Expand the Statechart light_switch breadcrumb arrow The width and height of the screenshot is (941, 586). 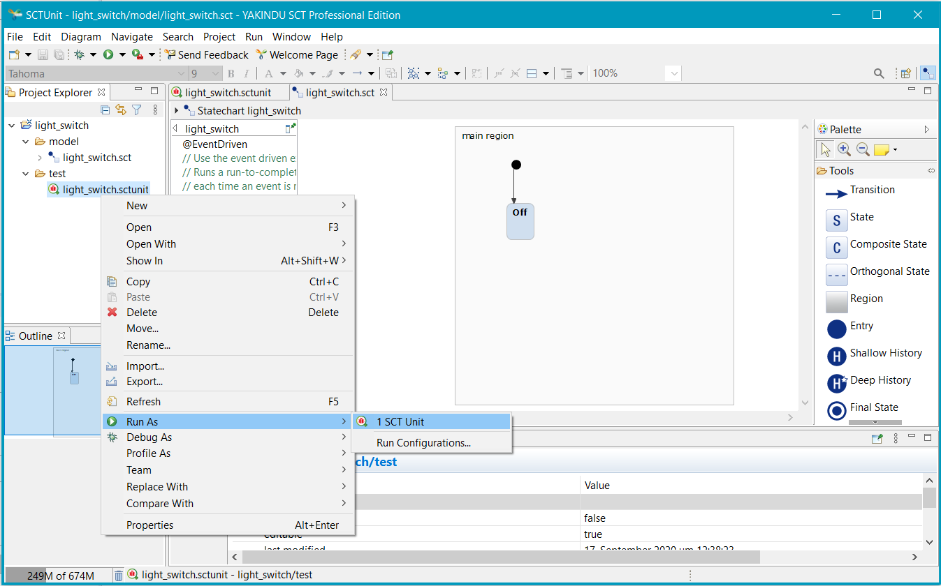click(177, 111)
